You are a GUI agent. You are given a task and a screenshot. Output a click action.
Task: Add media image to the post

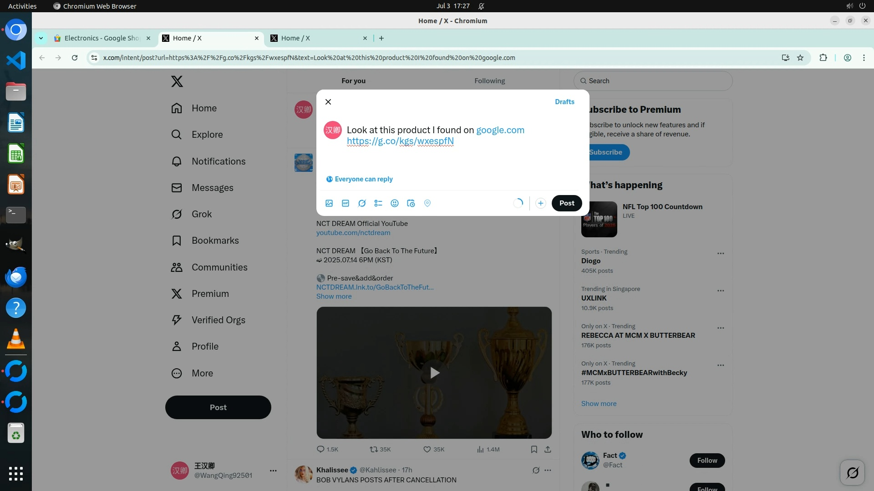329,203
